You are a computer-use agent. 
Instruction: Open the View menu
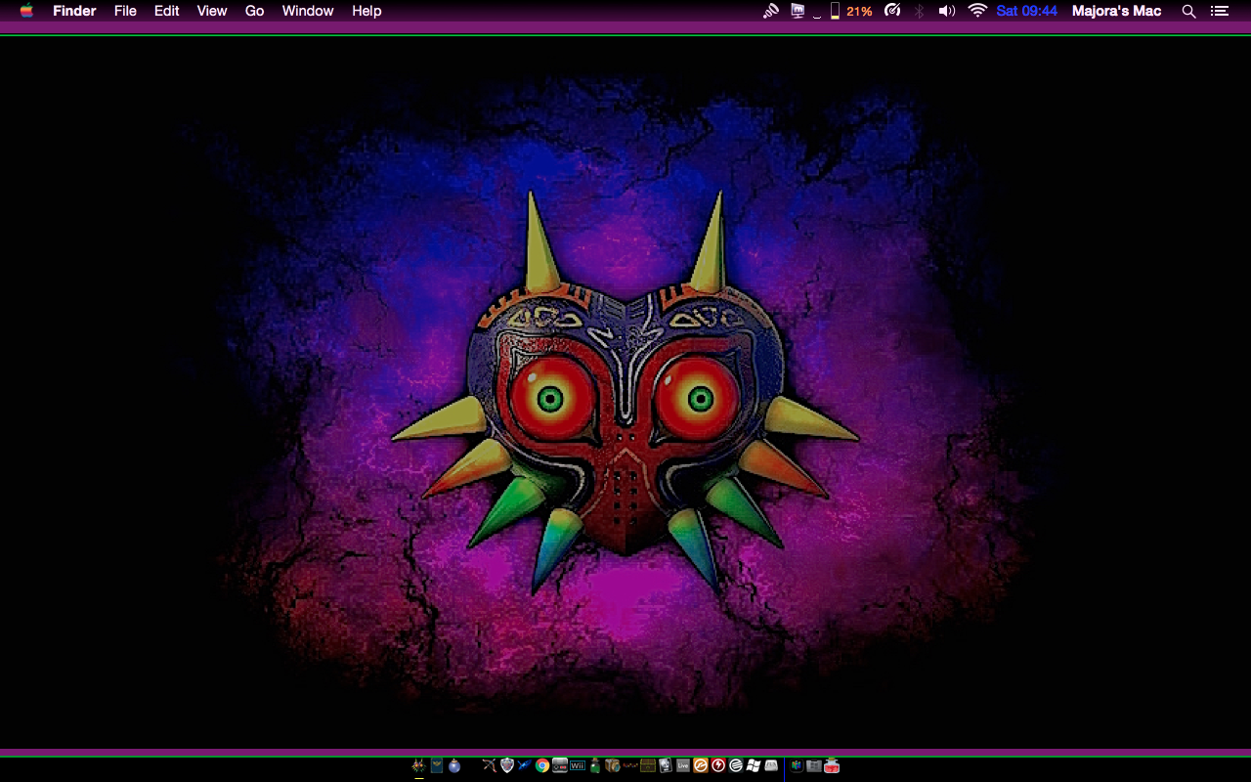(x=212, y=11)
